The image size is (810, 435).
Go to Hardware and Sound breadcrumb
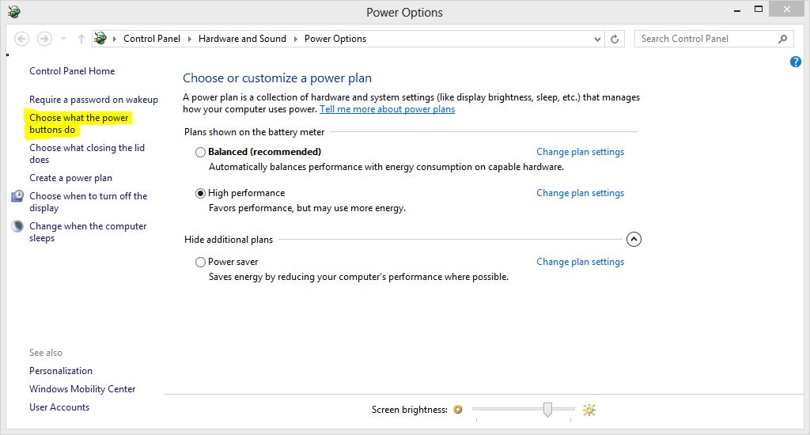(x=242, y=39)
